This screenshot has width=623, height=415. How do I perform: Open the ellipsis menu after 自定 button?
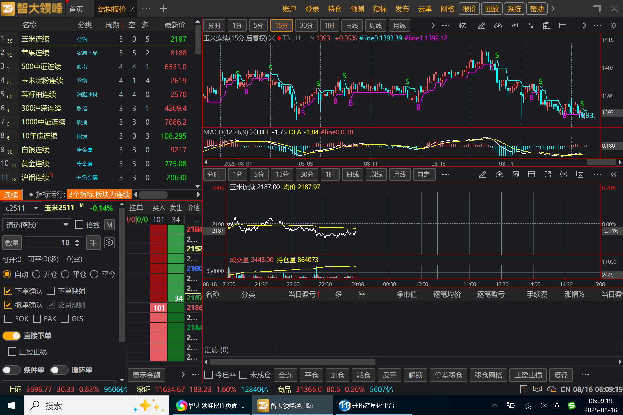[446, 174]
